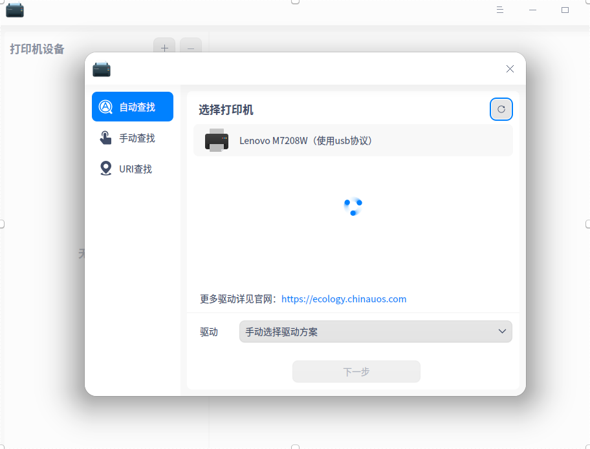Click the printer icon in dialog header

pos(102,69)
